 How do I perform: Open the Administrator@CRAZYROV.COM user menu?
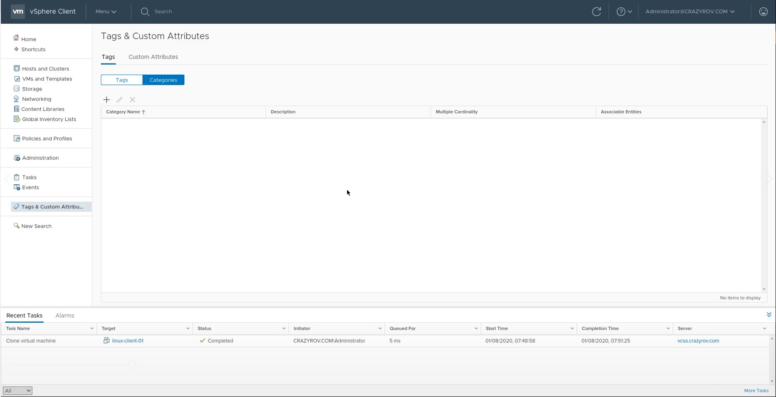[690, 12]
